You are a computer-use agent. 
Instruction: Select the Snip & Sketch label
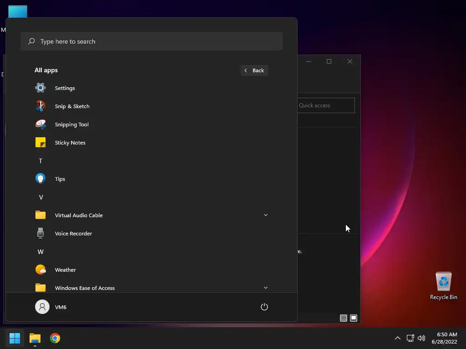72,106
